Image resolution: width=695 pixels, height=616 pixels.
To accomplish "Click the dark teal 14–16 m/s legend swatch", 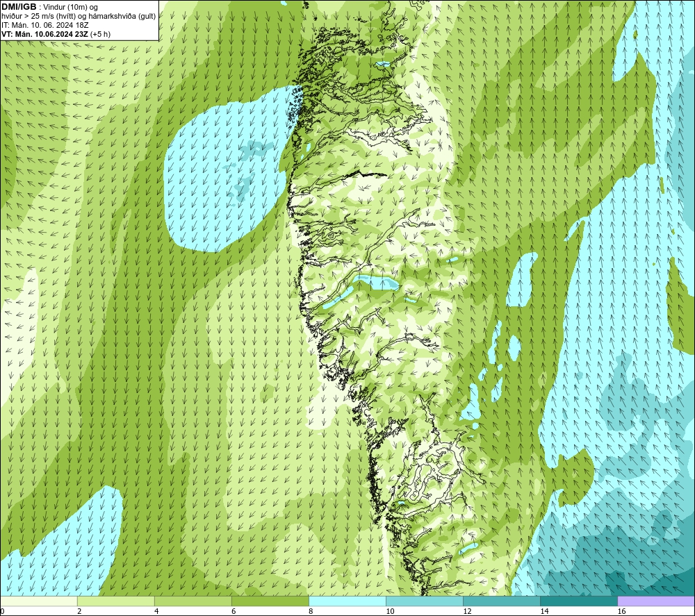I will pyautogui.click(x=579, y=601).
